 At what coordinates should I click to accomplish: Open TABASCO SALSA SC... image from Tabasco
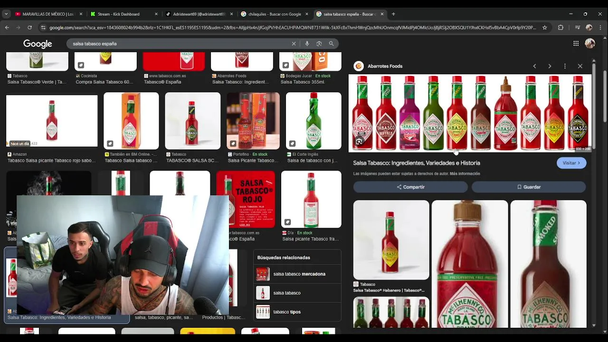coord(192,121)
